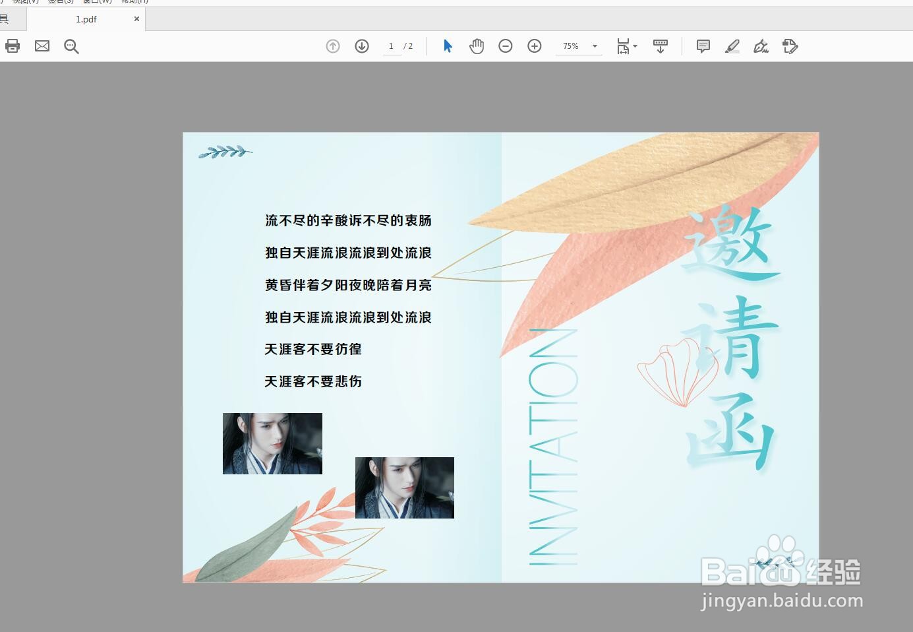Click text line 天涯客不要悲伤
This screenshot has height=632, width=913.
[313, 381]
